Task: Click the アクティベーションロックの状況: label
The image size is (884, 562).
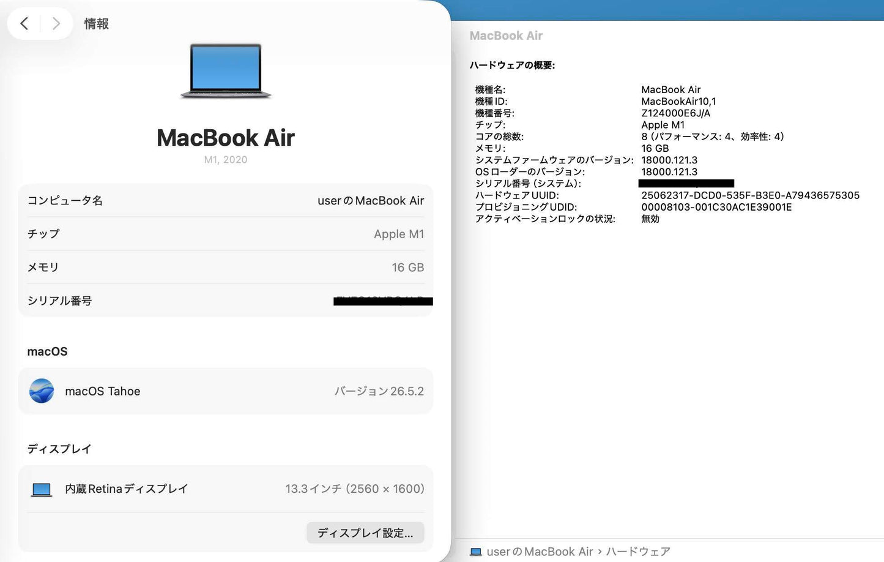Action: point(546,219)
